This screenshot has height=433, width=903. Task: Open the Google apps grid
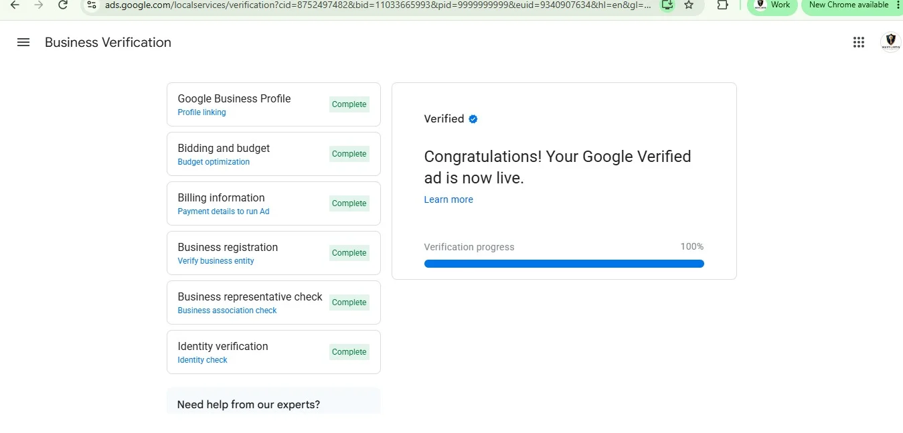(x=859, y=42)
